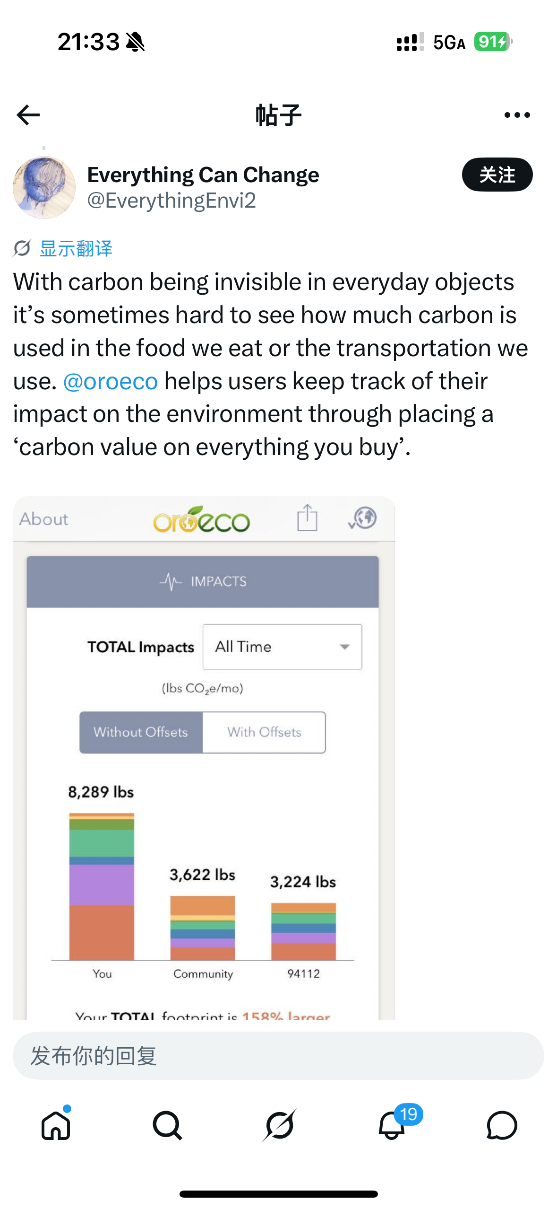
Task: Tap the share icon in oroeco image
Action: click(307, 517)
